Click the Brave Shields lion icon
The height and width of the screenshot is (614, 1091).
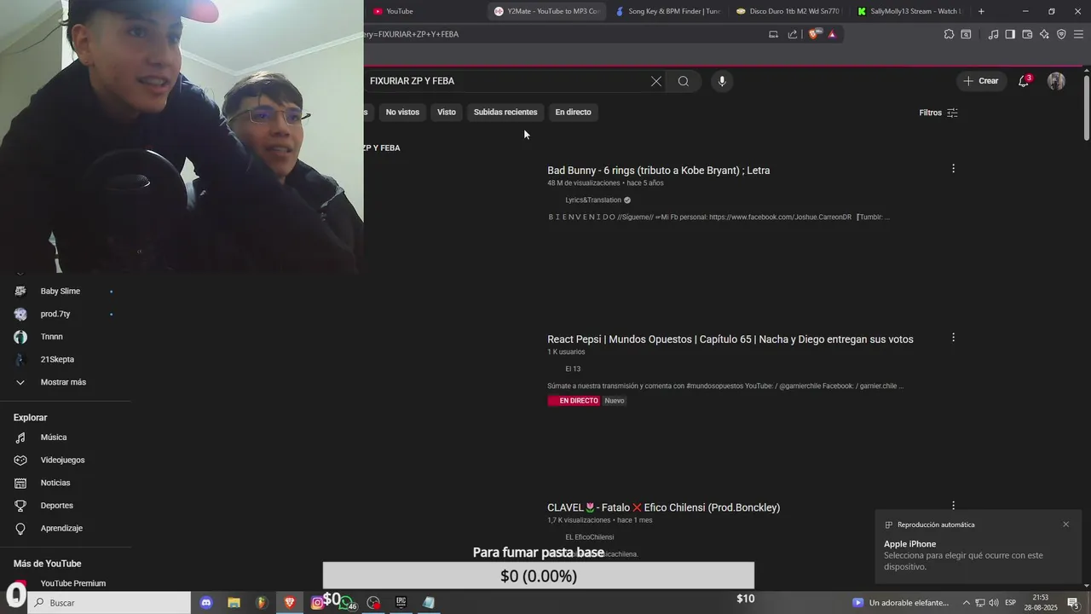coord(812,34)
